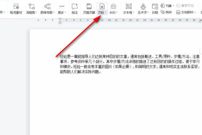
Task: Open the 文本框 dropdown arrow
Action: 134,12
